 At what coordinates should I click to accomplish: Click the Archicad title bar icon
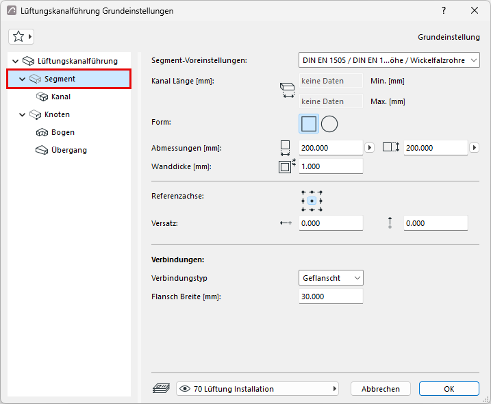pyautogui.click(x=12, y=11)
